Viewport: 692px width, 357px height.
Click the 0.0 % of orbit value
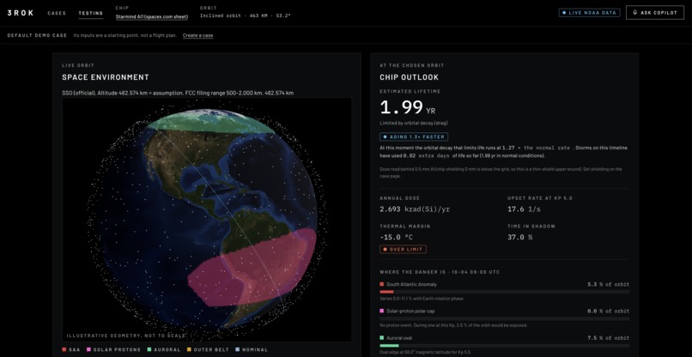point(608,312)
